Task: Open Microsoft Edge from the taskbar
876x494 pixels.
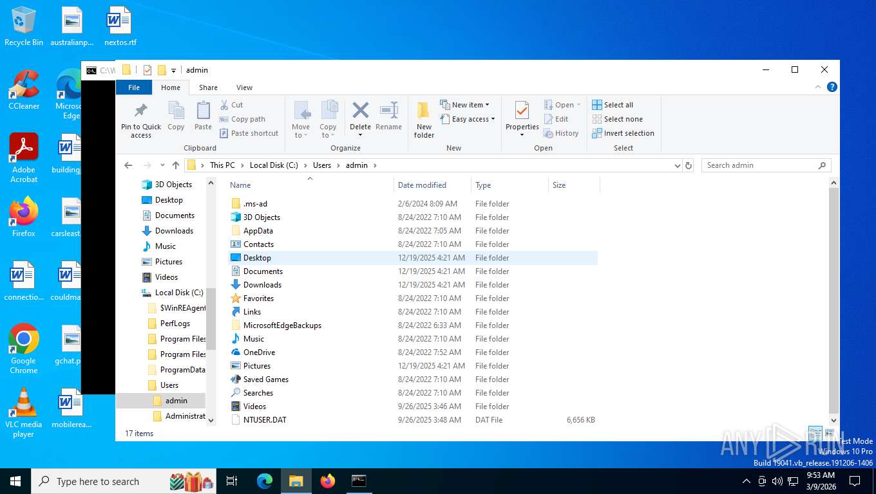Action: 264,480
